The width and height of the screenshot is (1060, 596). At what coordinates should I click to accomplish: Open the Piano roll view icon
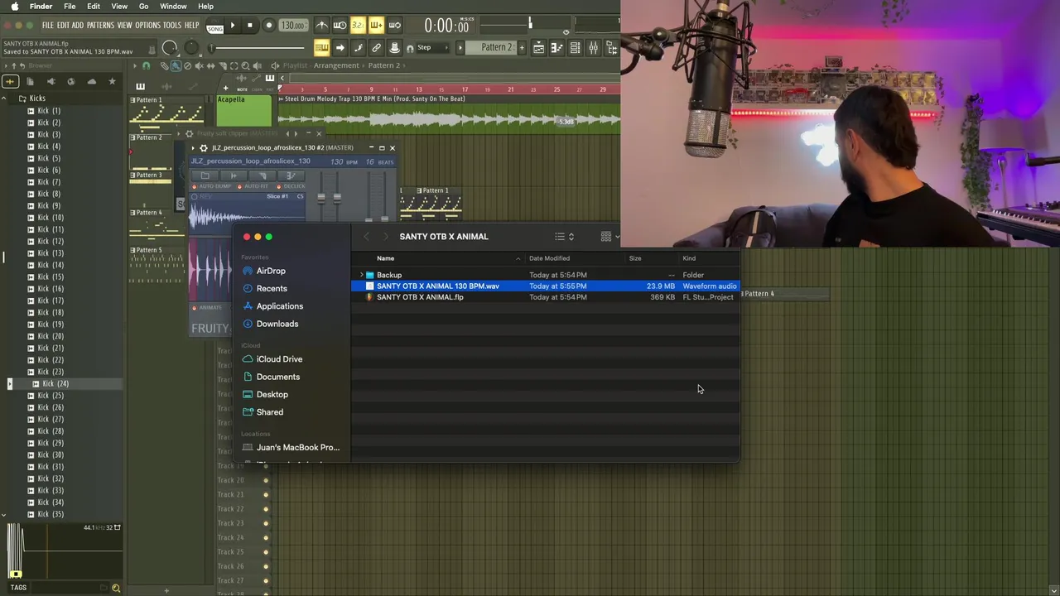556,48
